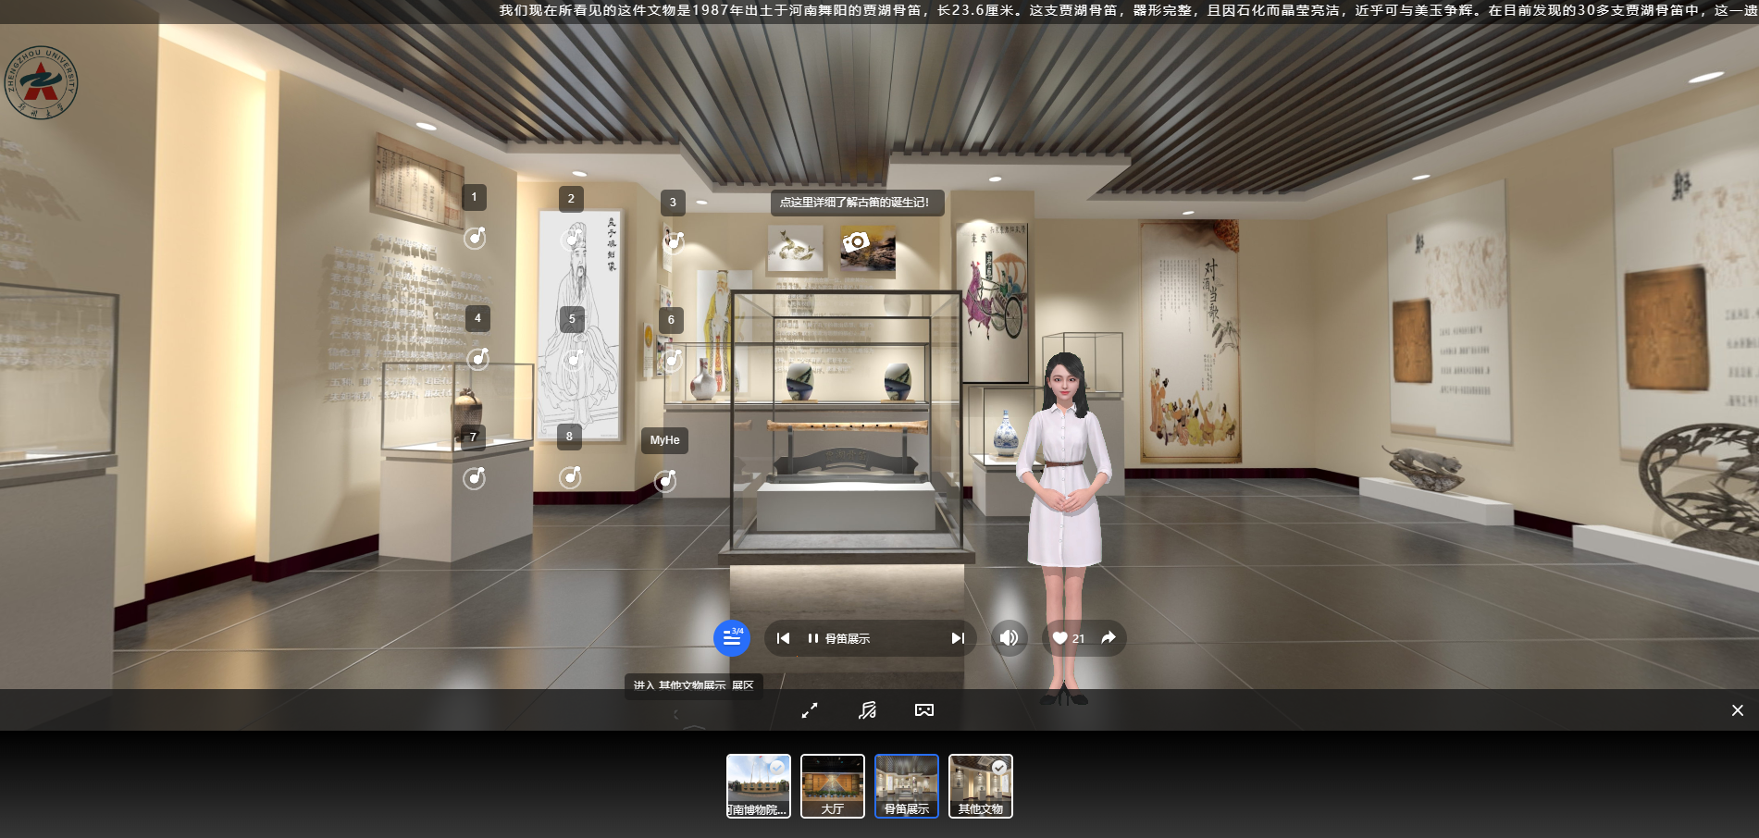This screenshot has height=838, width=1759.
Task: Select the 骨笛展示 scene thumbnail
Action: [x=906, y=785]
